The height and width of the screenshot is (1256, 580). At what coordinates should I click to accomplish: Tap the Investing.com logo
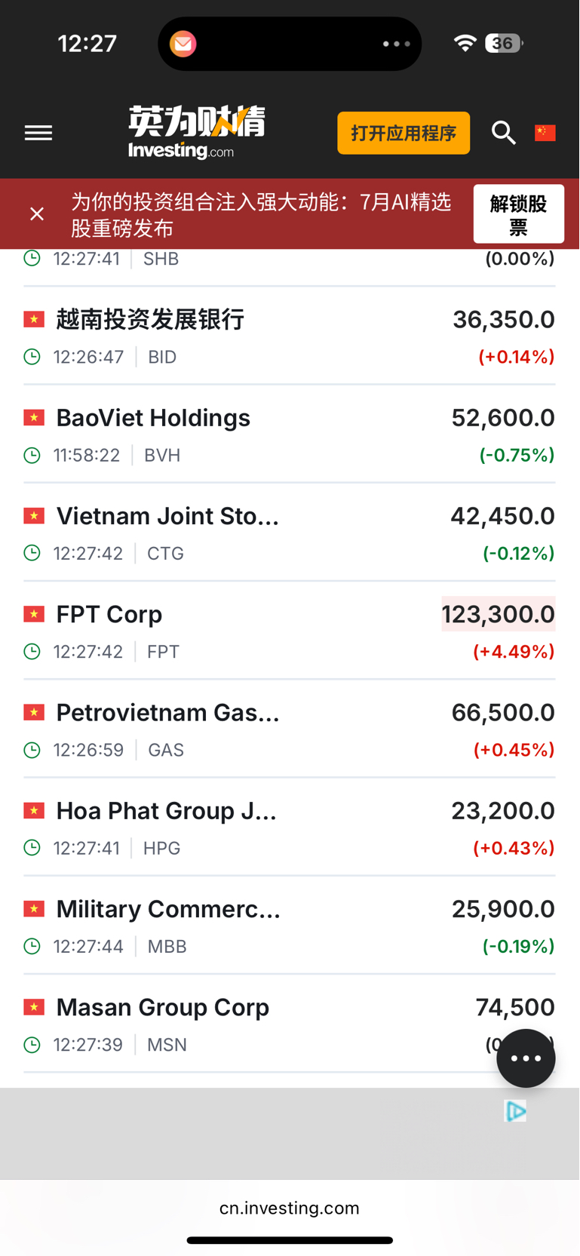196,133
